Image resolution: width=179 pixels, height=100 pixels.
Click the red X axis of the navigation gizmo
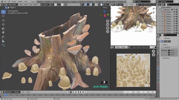(105, 16)
